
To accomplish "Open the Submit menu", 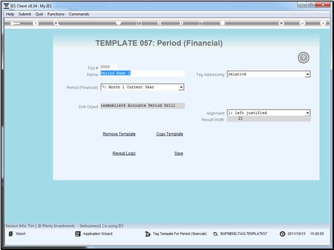I will coord(25,14).
